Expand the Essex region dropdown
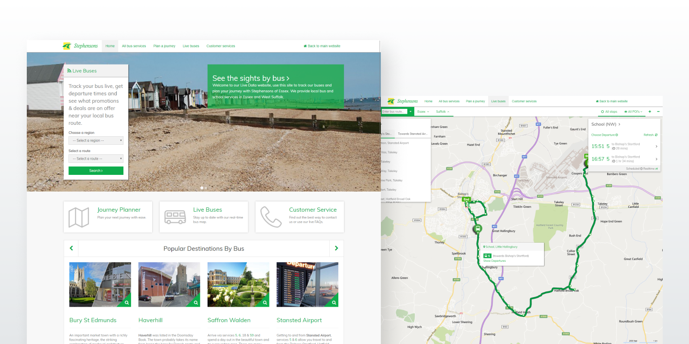This screenshot has height=344, width=689. (423, 112)
